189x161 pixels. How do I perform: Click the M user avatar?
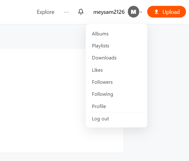pos(133,12)
